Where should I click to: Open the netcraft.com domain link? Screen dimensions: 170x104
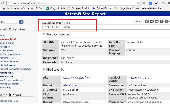[70, 85]
